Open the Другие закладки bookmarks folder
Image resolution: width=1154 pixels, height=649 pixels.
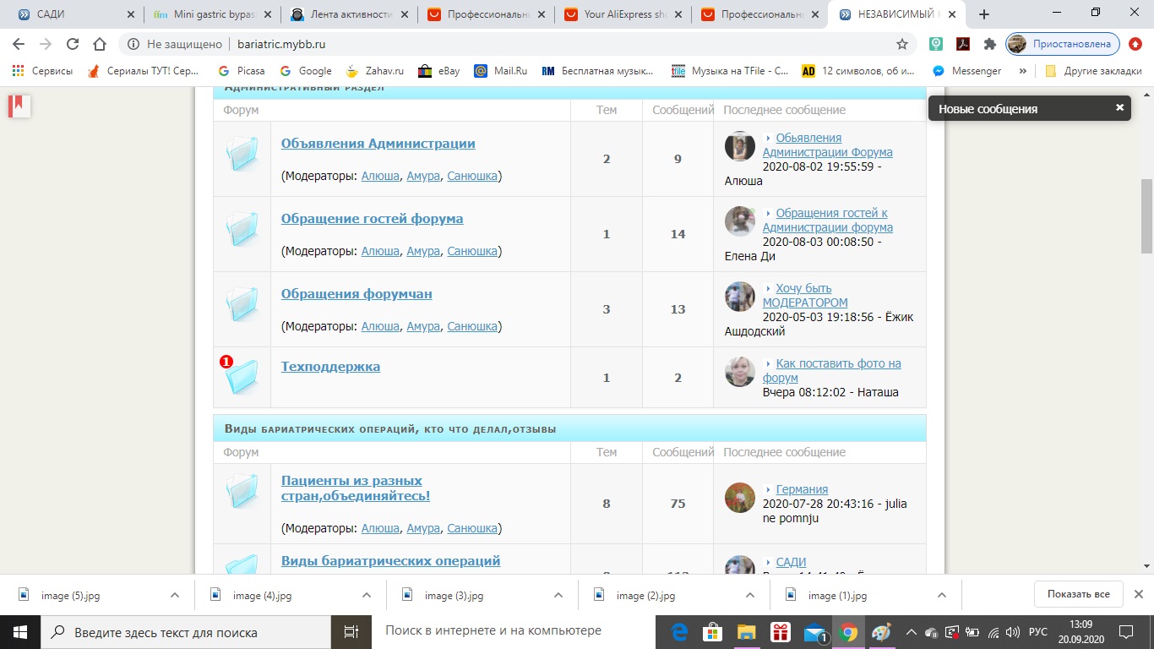(x=1093, y=71)
